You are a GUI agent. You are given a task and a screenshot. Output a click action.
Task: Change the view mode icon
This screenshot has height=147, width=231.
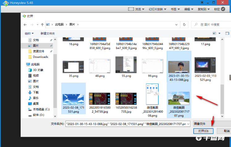pos(215,33)
